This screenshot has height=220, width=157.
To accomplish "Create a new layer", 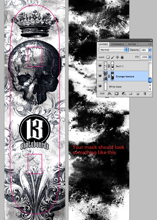I will point(138,94).
